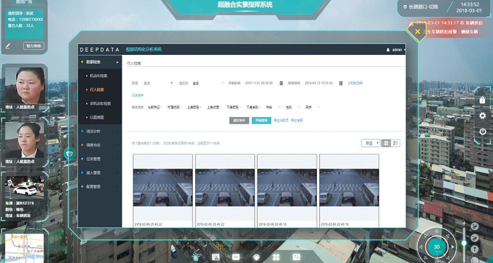Pan right with the highlighted wheel arrow
The image size is (493, 263).
click(x=453, y=247)
